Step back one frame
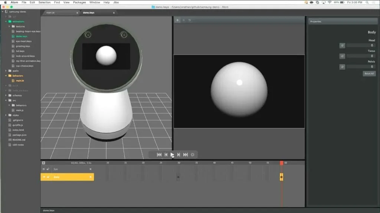The image size is (380, 213). click(166, 155)
